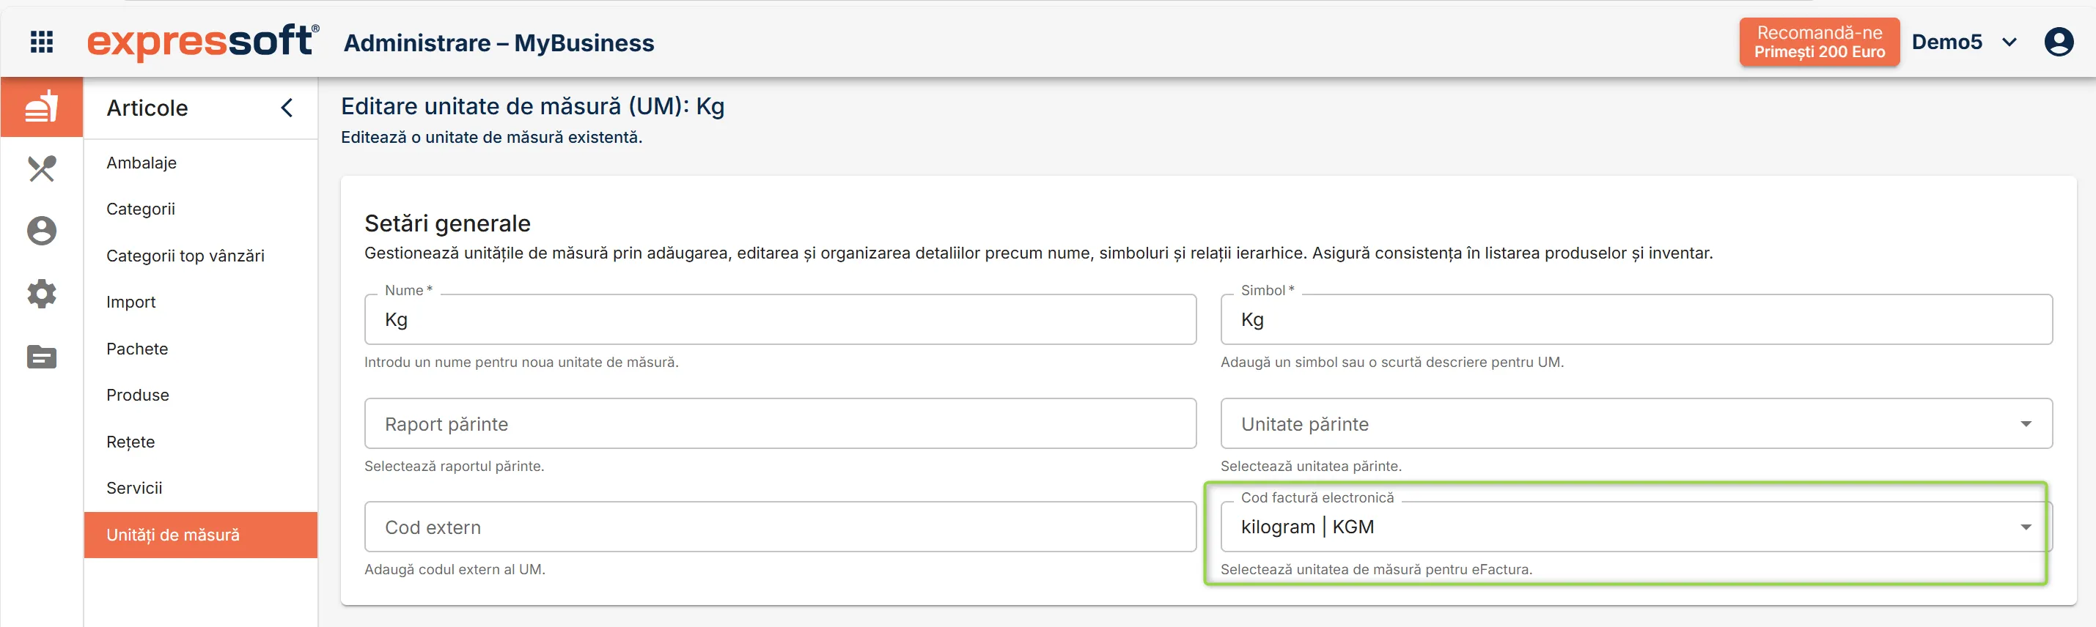
Task: Go to Rețete
Action: coord(131,442)
